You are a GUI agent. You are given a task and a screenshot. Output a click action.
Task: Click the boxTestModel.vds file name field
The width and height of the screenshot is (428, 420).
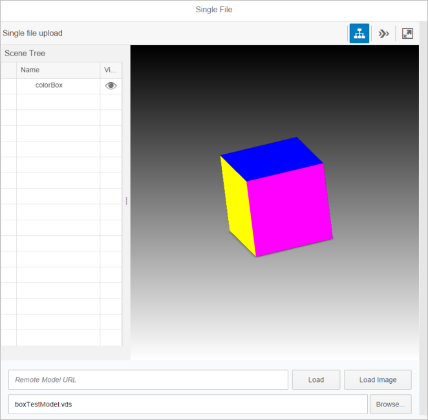(187, 404)
